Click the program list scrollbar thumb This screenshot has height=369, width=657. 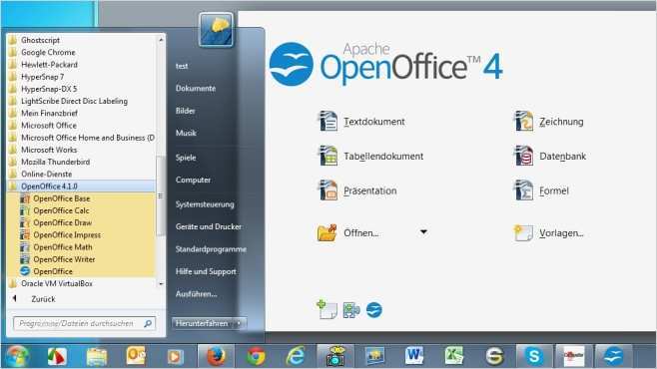pyautogui.click(x=161, y=195)
